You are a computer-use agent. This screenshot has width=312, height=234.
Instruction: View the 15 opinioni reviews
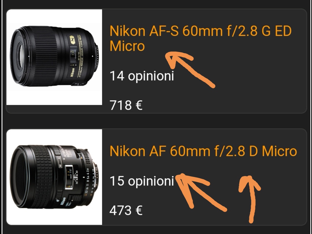click(x=142, y=181)
